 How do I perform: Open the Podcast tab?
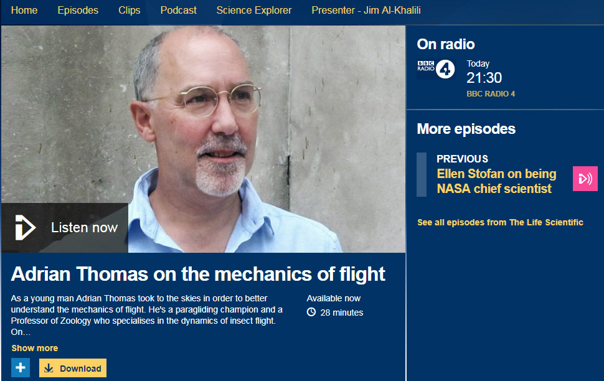pos(178,11)
